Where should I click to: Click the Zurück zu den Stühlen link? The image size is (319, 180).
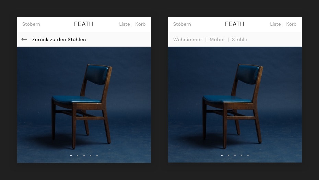click(59, 39)
